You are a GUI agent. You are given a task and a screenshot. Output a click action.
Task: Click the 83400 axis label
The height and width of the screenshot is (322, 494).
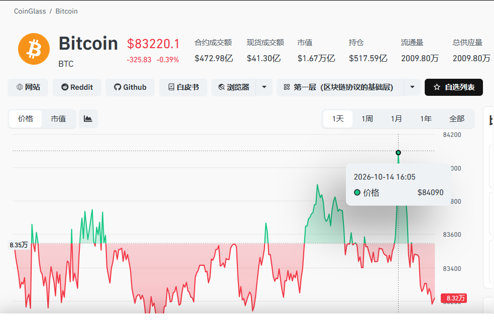pyautogui.click(x=452, y=268)
